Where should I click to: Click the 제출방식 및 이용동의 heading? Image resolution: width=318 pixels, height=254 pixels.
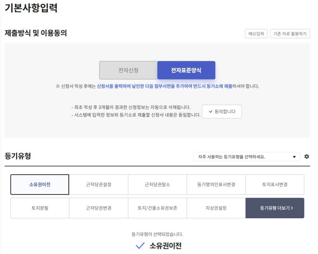click(x=36, y=33)
